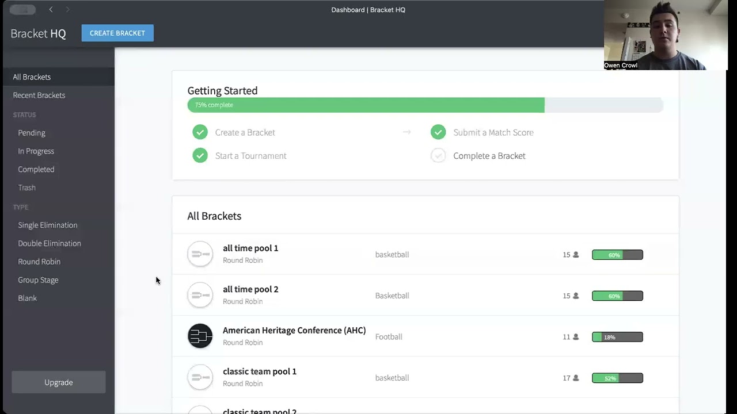Click the Create a Bracket checkmark
The height and width of the screenshot is (414, 737).
pos(200,132)
